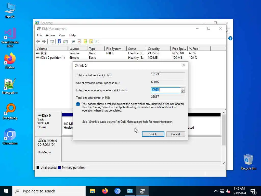
Task: Click the folder with magnifier toolbar icon
Action: pos(91,42)
